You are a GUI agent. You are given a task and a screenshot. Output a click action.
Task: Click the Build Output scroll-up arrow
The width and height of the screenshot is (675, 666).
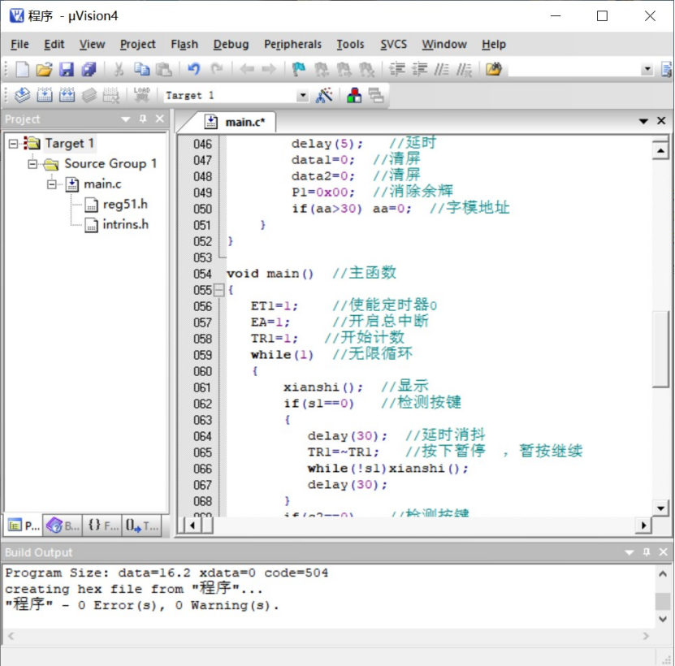click(663, 574)
